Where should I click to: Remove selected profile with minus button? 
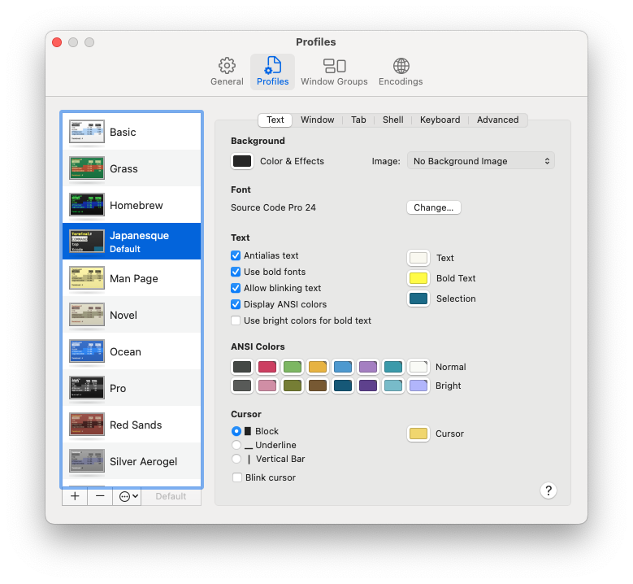coord(100,496)
